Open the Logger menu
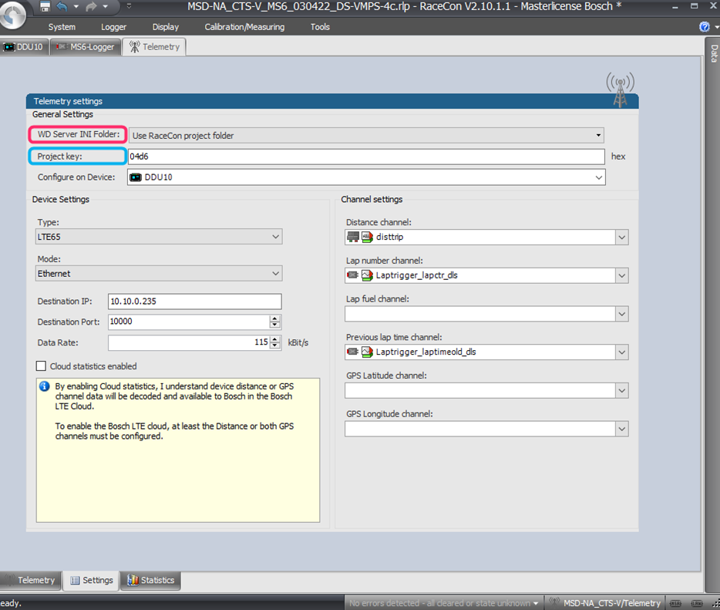Viewport: 720px width, 610px height. click(113, 27)
